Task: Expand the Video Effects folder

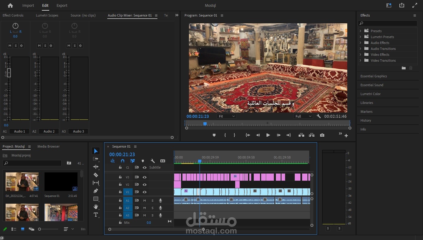Action: point(360,55)
